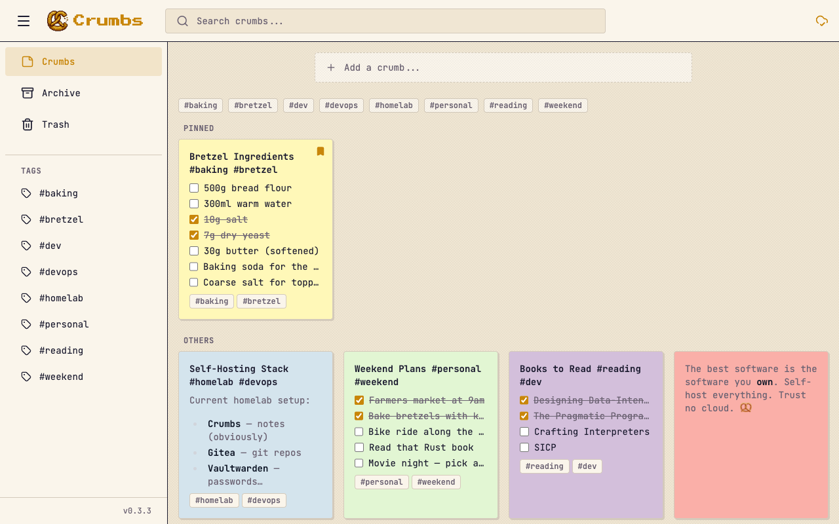Click the search magnifier icon
Image resolution: width=839 pixels, height=524 pixels.
(183, 21)
